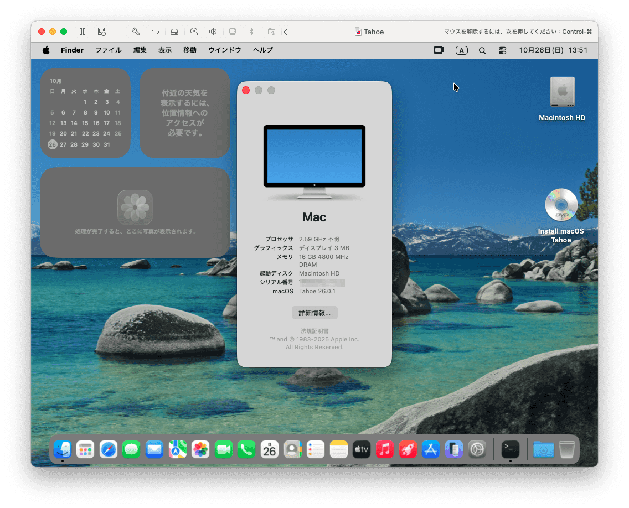Click the sound output icon in UTM toolbar
The width and height of the screenshot is (629, 508).
[x=213, y=32]
